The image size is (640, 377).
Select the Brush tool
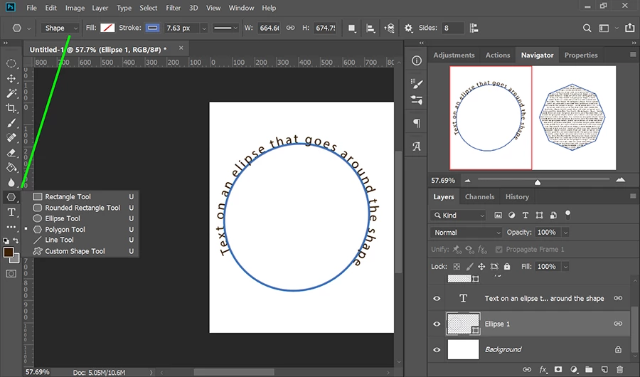coord(11,123)
